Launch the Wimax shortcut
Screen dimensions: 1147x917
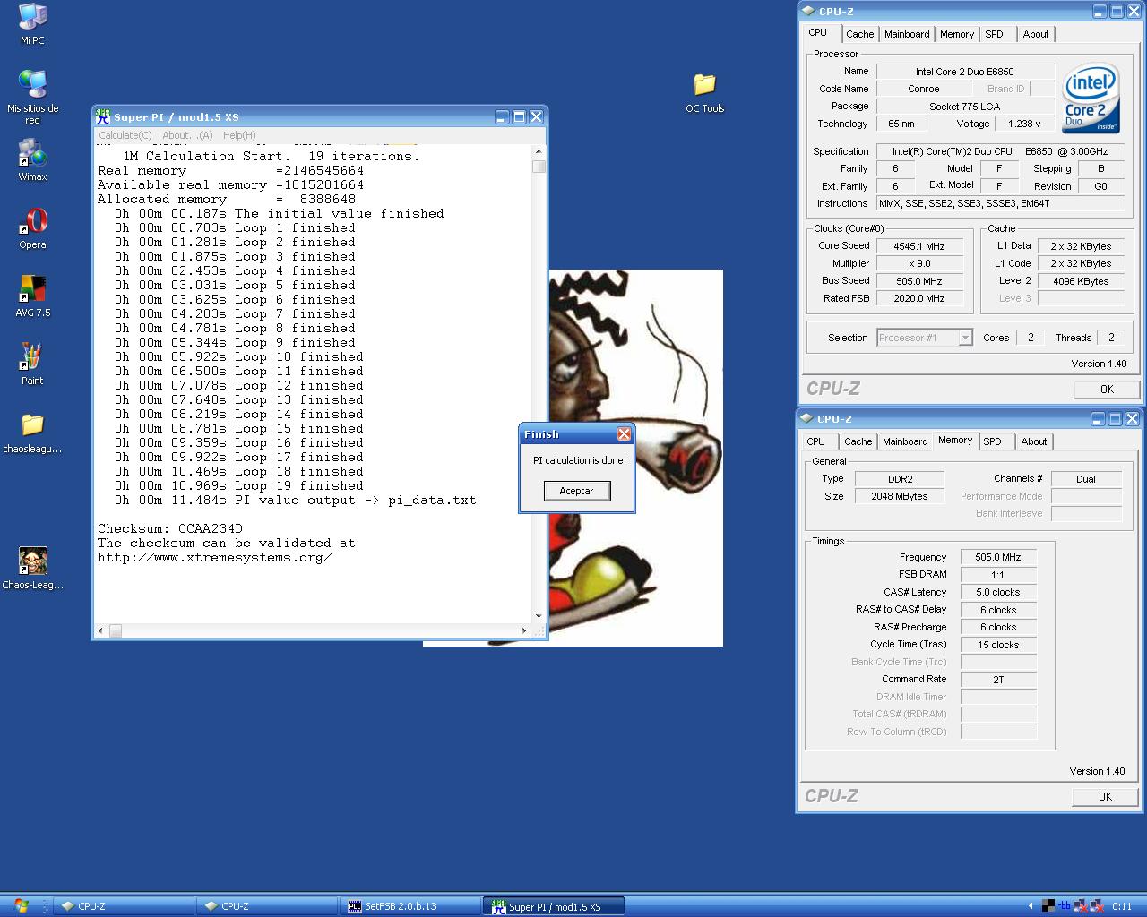coord(32,159)
